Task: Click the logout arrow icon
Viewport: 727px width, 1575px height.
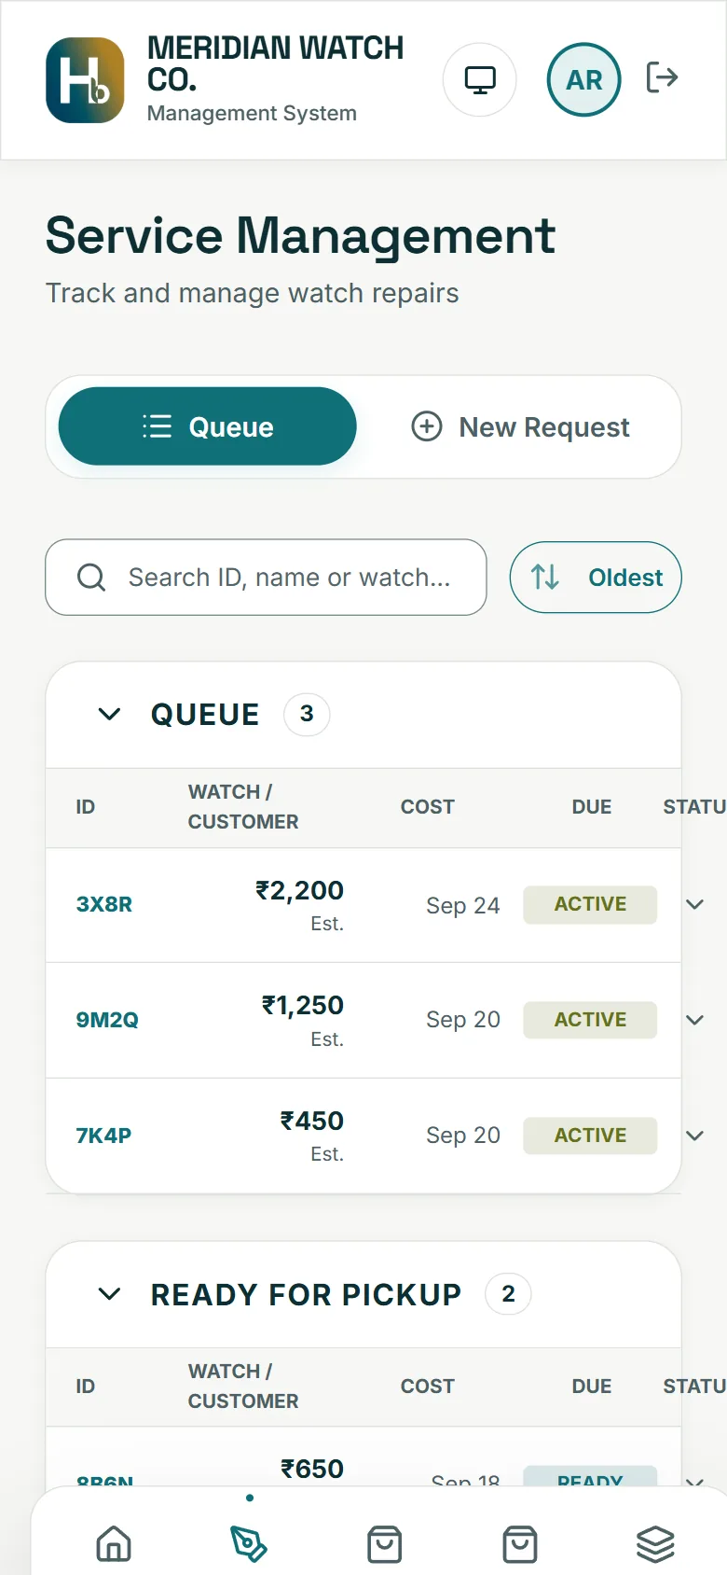Action: coord(662,77)
